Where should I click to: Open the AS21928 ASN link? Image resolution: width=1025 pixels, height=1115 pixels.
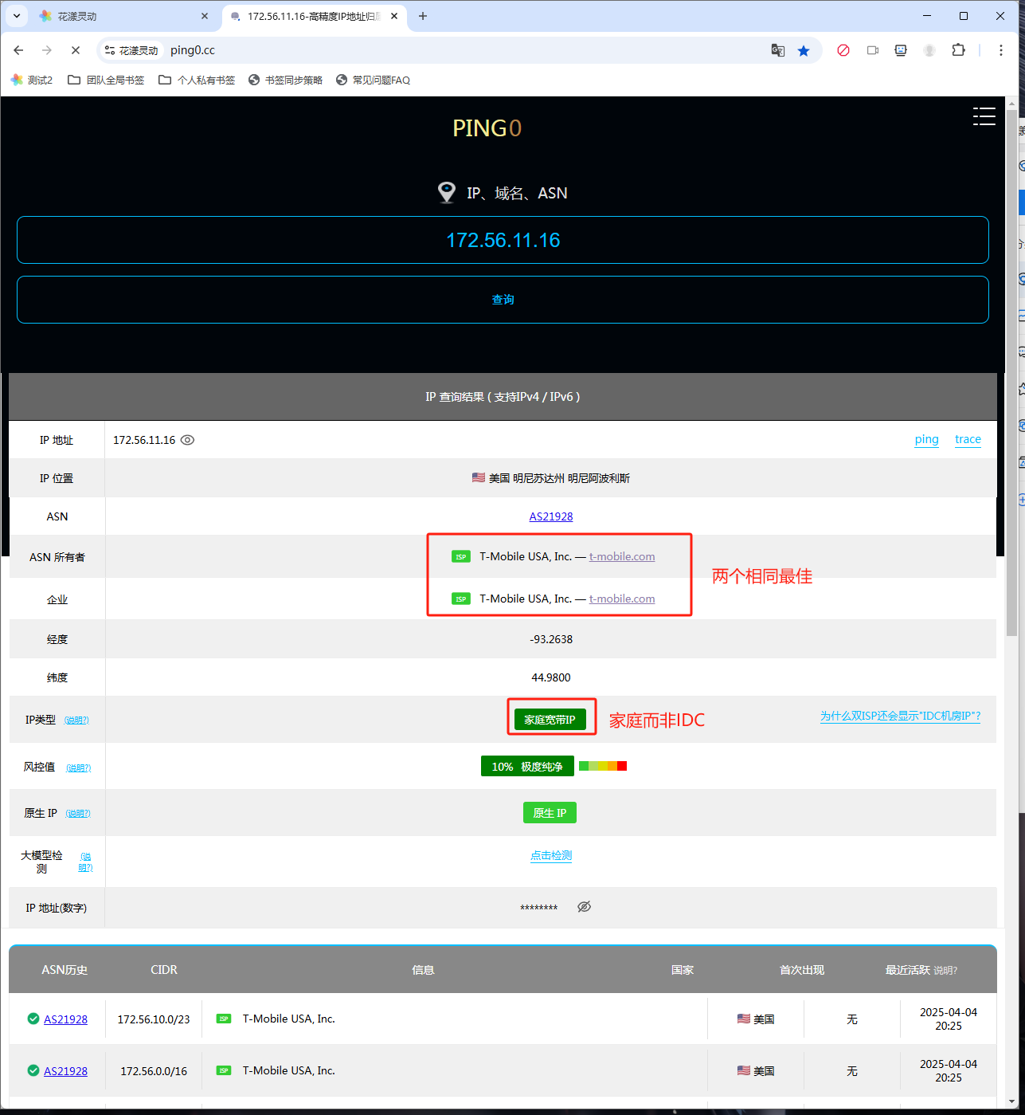(551, 516)
